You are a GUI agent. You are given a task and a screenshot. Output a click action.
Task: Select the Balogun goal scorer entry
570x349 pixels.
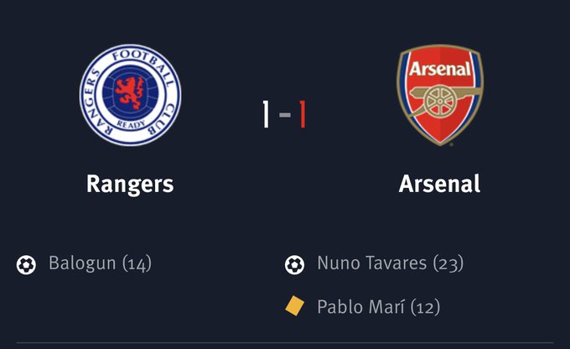click(100, 263)
